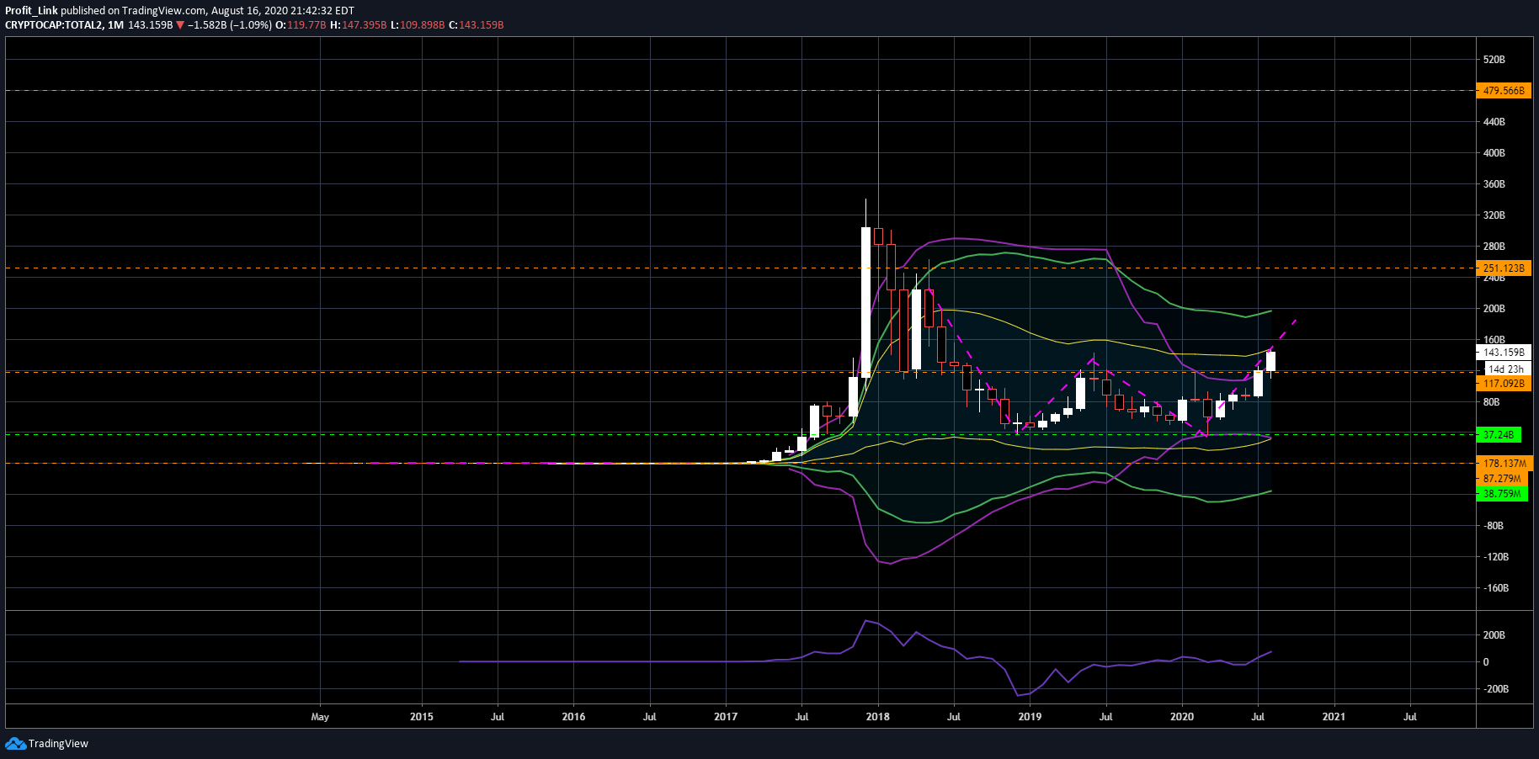Viewport: 1539px width, 759px height.
Task: Click the indicator pane 0 axis tick
Action: (x=1486, y=662)
